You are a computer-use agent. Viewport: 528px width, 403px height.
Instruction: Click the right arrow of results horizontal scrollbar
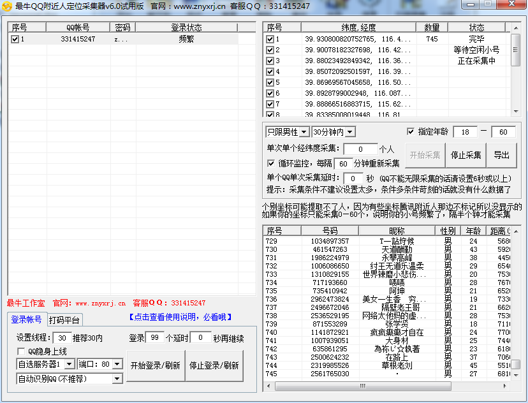(505, 386)
